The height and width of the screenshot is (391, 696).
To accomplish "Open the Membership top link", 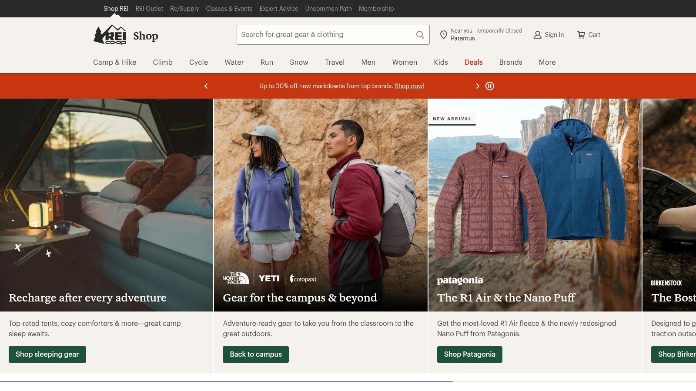I will coord(376,9).
